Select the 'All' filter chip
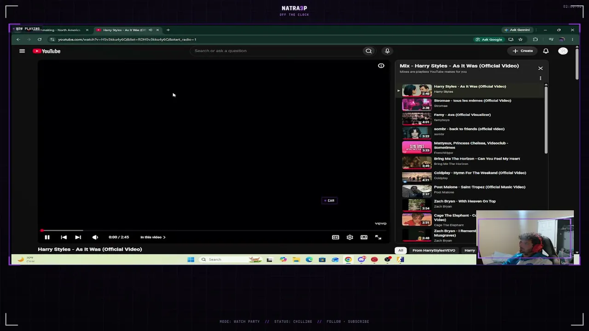 [401, 251]
